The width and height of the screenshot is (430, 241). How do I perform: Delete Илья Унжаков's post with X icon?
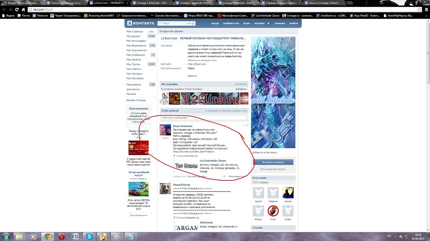247,125
